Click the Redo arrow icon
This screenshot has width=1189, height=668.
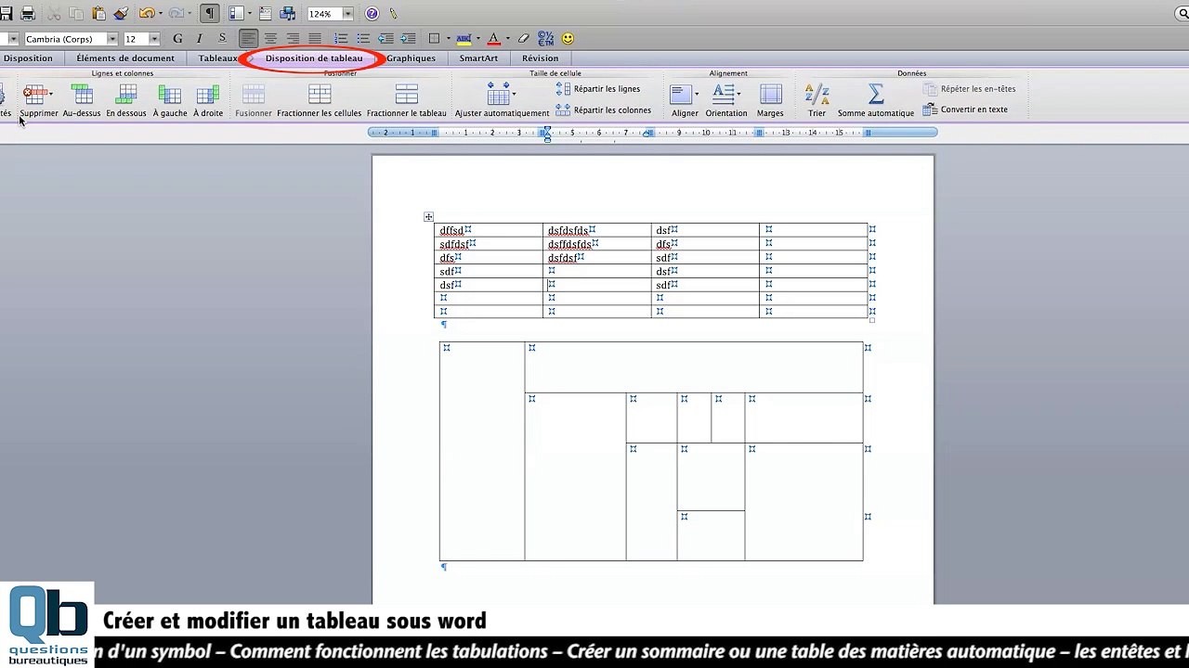point(175,14)
